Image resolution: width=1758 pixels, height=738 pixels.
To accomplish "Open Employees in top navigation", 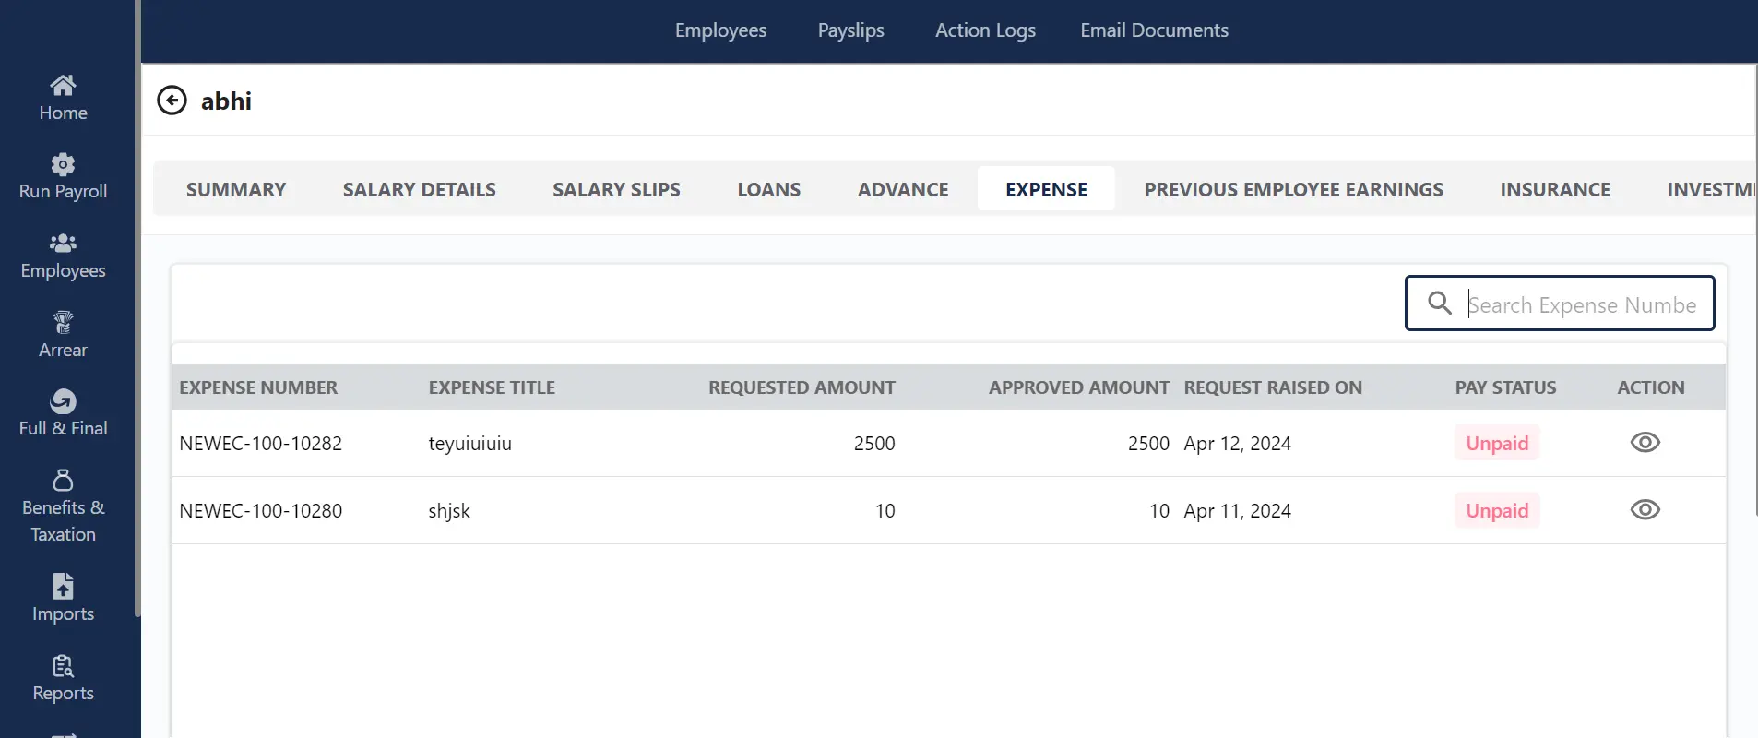I will point(720,30).
